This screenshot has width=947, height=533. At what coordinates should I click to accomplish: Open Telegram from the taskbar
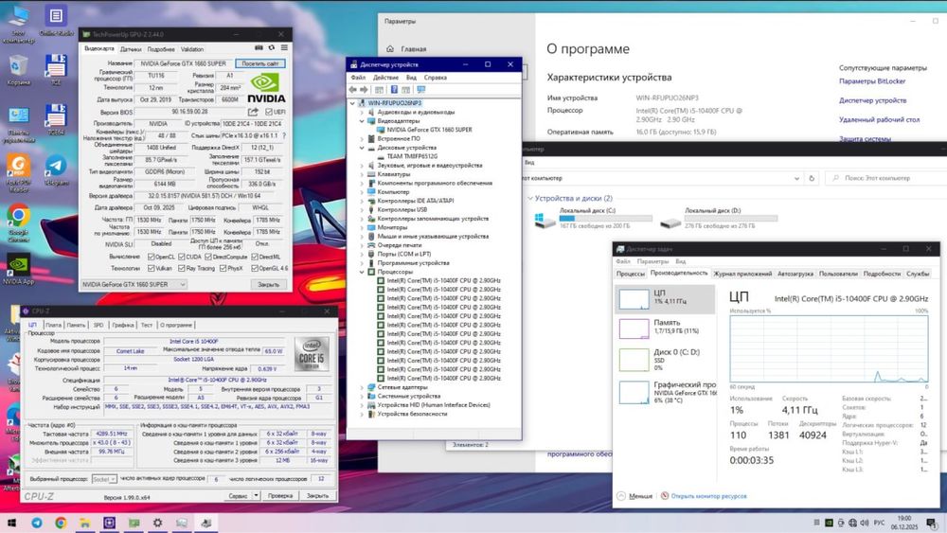pos(37,523)
